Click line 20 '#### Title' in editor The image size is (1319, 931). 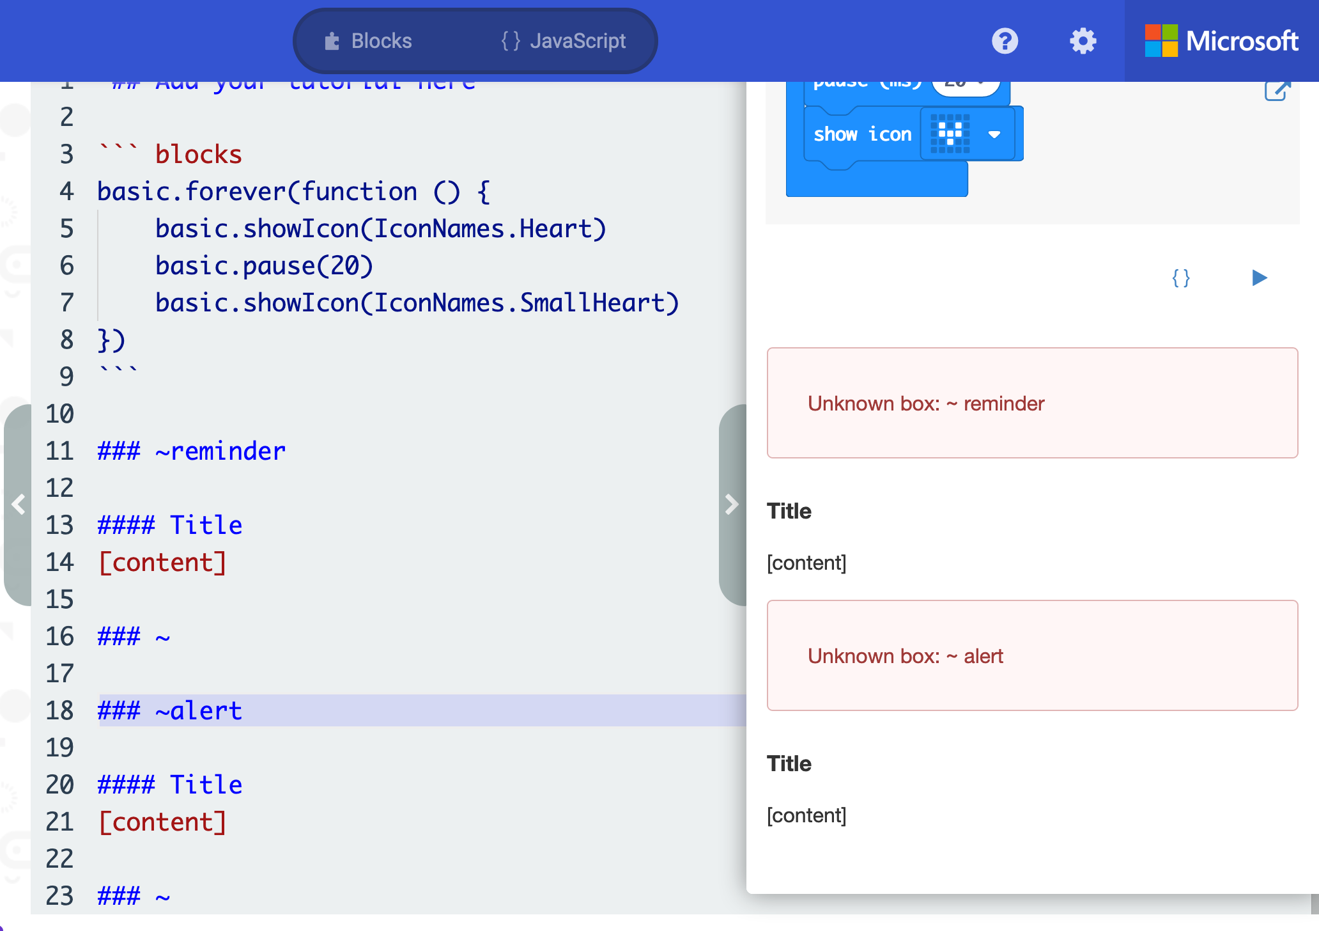pos(169,785)
